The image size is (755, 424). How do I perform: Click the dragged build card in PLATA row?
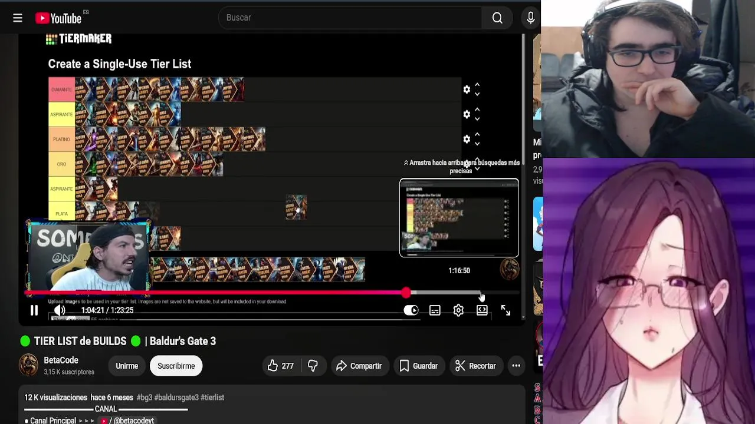296,207
